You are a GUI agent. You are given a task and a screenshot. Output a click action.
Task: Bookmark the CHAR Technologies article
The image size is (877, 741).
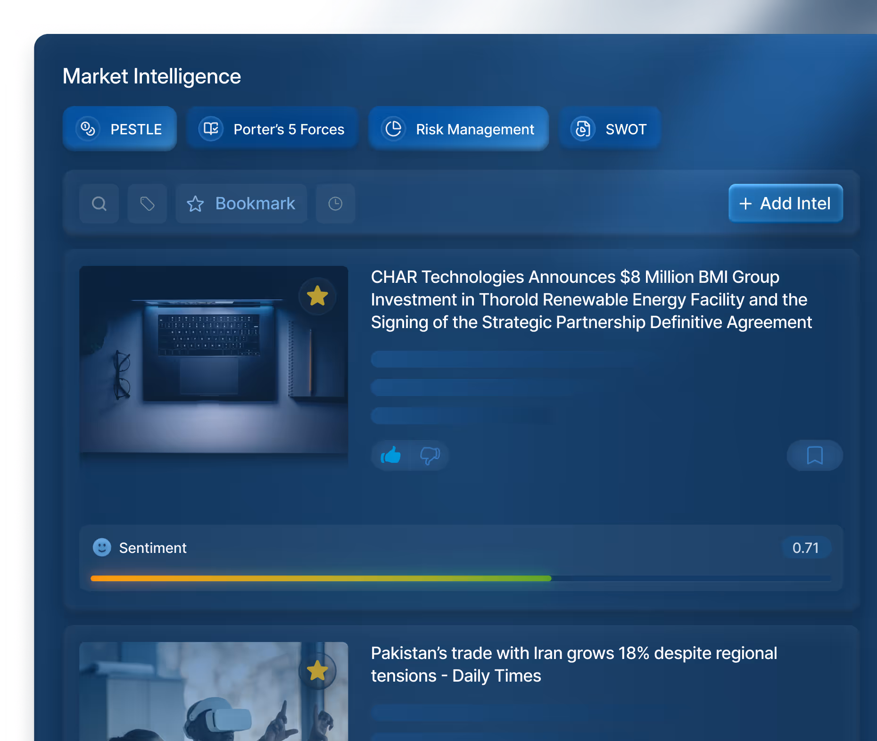(815, 455)
